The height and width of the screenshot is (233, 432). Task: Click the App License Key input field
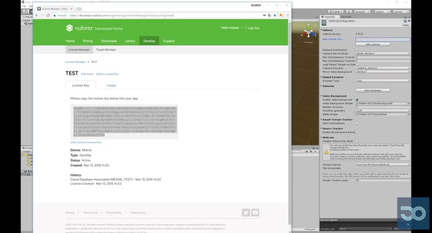click(383, 39)
